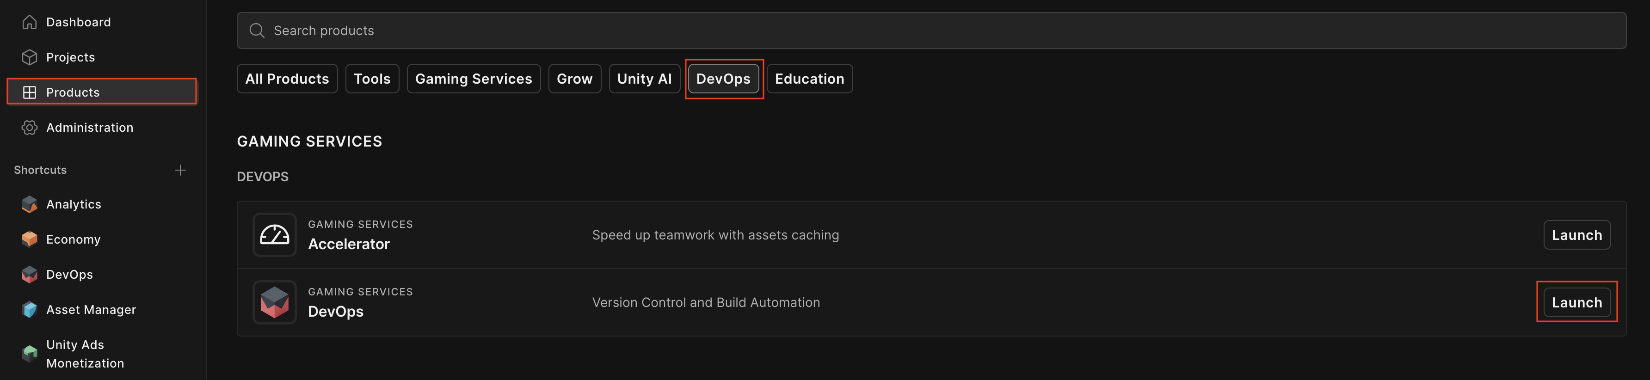The image size is (1650, 380).
Task: Click the Accelerator gauge product icon
Action: pyautogui.click(x=274, y=235)
